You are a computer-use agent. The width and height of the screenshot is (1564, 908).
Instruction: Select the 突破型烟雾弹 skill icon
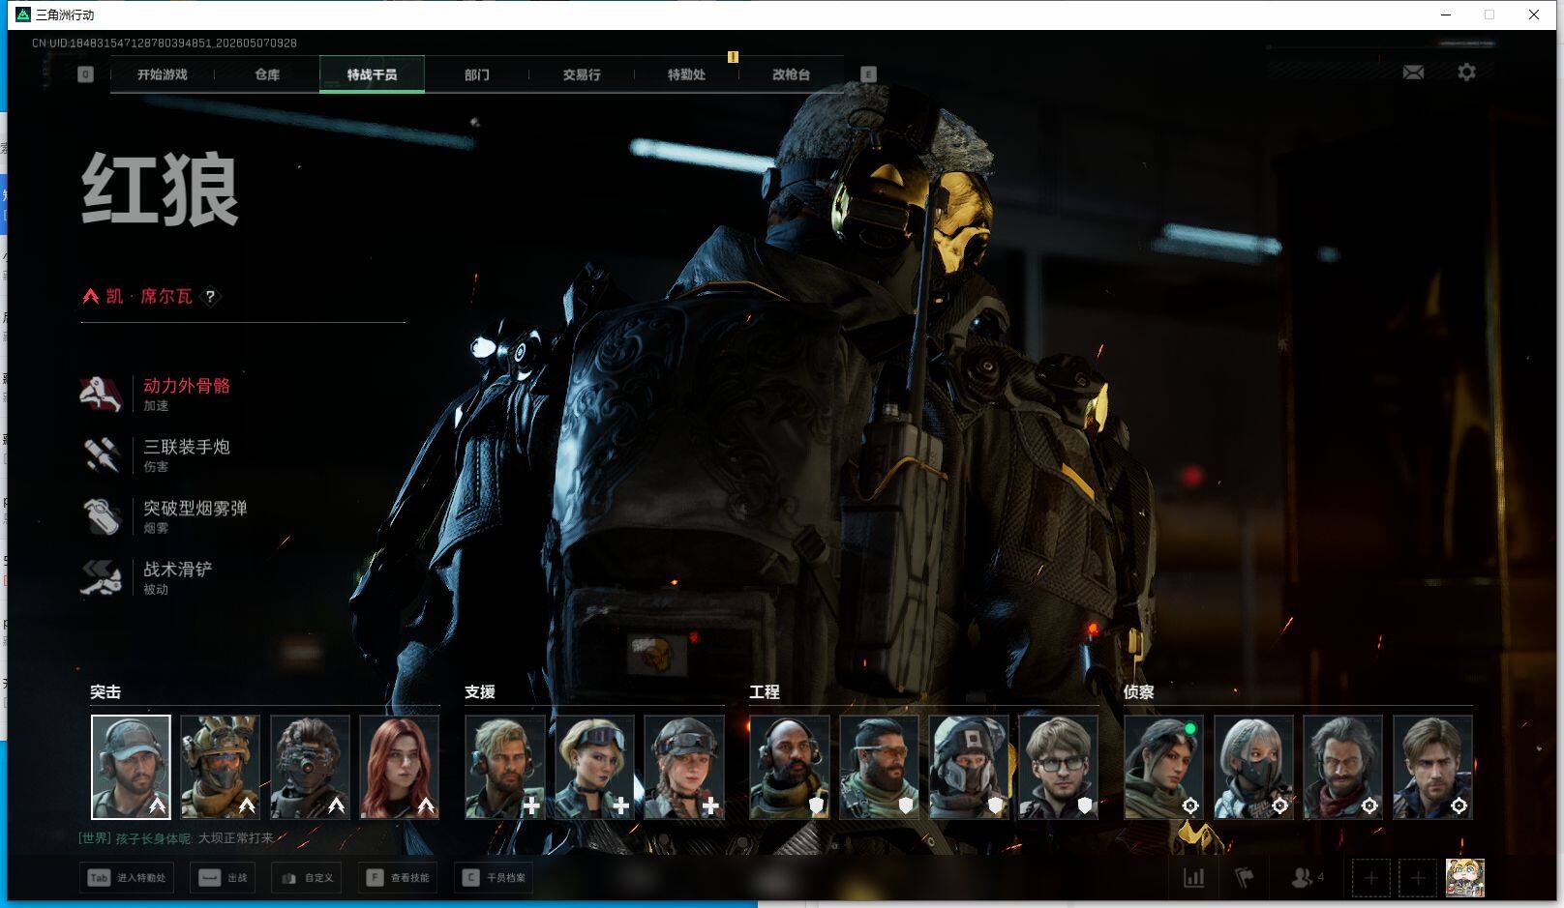coord(102,516)
